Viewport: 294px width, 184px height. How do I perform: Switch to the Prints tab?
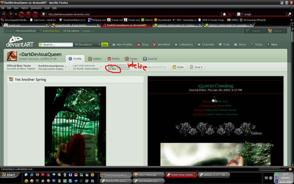[x=113, y=59]
